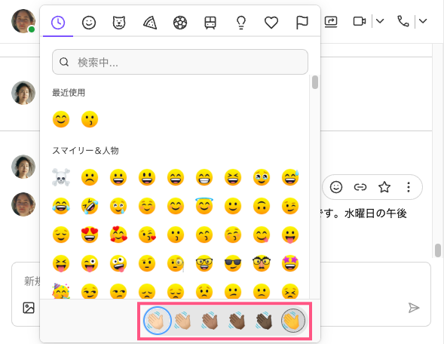
Task: Pick the upside-down face emoji
Action: pos(262,206)
